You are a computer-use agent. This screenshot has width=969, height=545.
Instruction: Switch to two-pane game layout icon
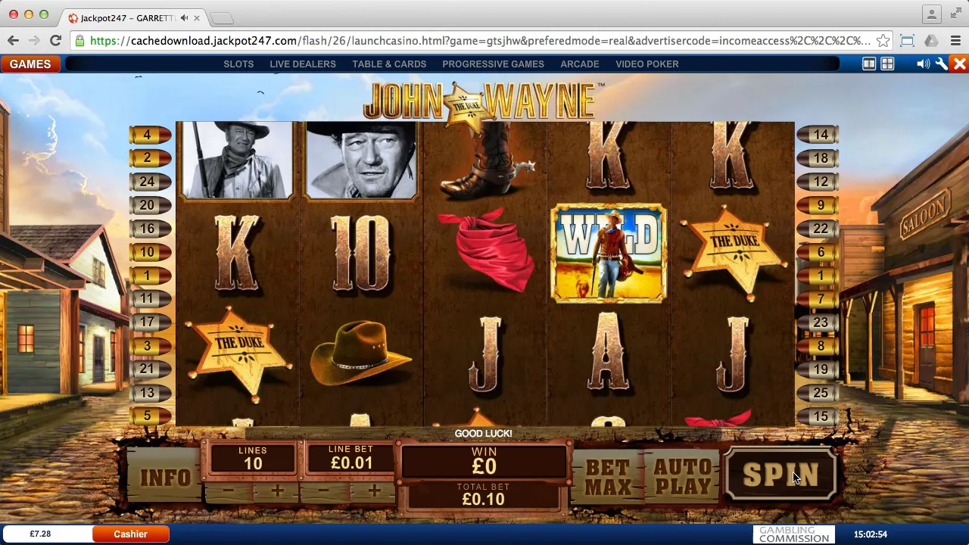pyautogui.click(x=869, y=64)
